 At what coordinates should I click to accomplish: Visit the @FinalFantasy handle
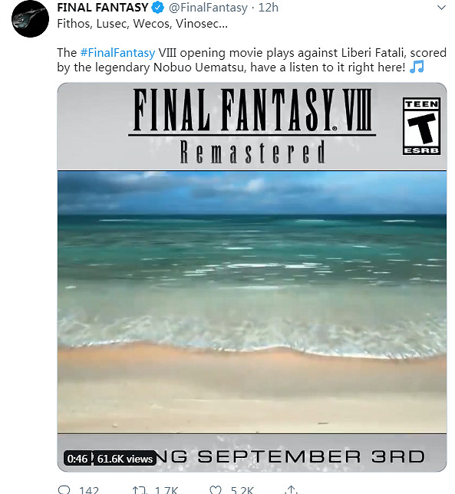[208, 8]
